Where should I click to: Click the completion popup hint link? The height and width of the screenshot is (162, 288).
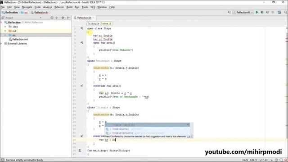[x=189, y=137]
